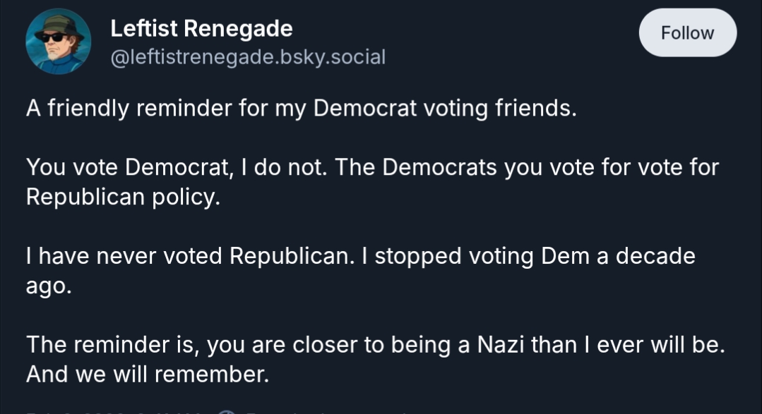Open the @leftistrenegade.bsky.social handle link

(x=248, y=57)
